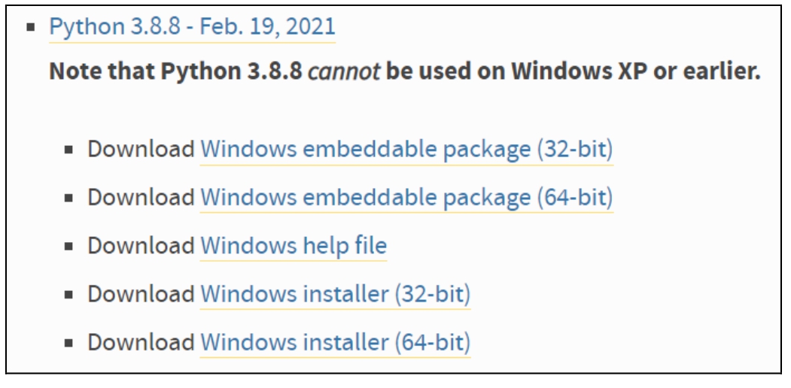Click the "Download" text before Windows help file
791x388 pixels.
coord(141,246)
